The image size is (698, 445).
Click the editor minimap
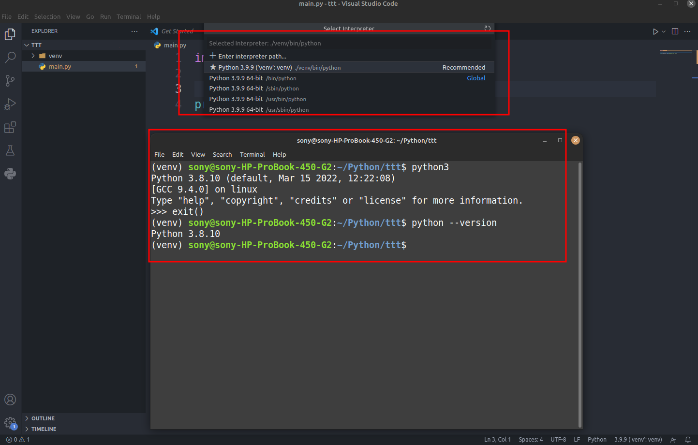675,52
